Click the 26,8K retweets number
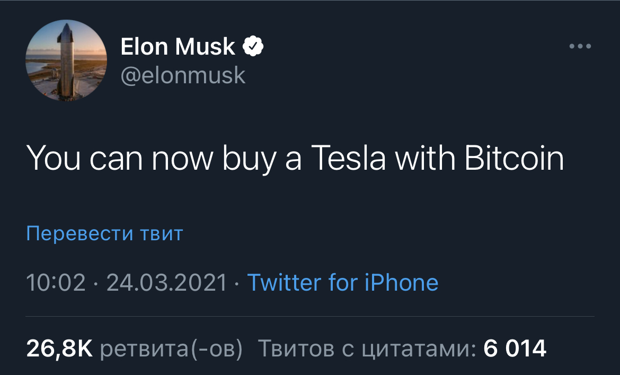 [x=59, y=348]
